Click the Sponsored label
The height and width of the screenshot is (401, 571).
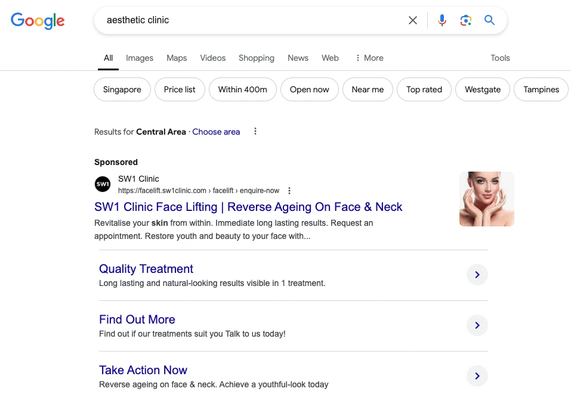(x=116, y=162)
